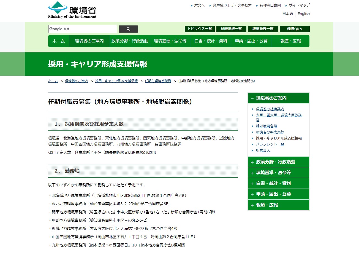Collapse the 環境省のご案内 sidebar section
The image size is (359, 255).
(278, 98)
